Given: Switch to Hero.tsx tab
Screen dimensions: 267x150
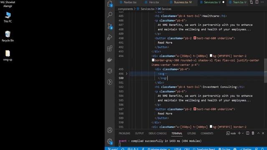Looking at the screenshot, I should click(x=152, y=2).
